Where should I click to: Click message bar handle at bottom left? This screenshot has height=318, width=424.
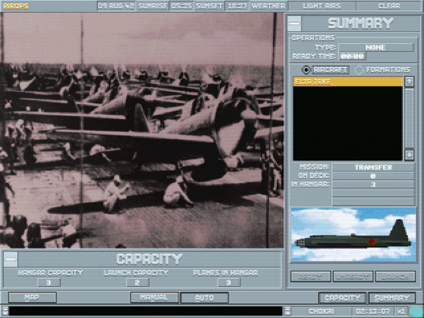(x=4, y=311)
